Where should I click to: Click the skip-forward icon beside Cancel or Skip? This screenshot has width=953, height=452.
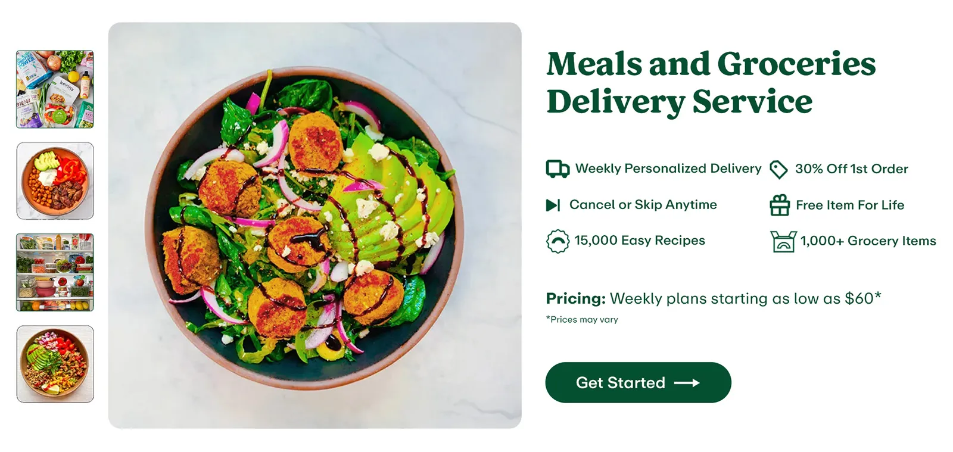click(553, 205)
